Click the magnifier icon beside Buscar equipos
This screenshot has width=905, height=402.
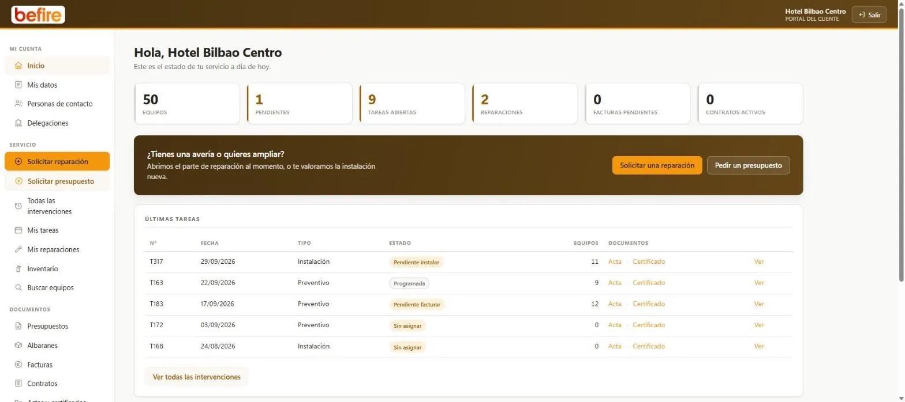[18, 288]
